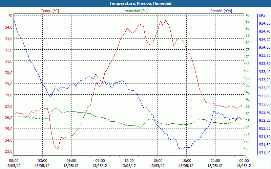The height and width of the screenshot is (169, 271).
Task: Click the green '%' unit label
Action: click(248, 16)
